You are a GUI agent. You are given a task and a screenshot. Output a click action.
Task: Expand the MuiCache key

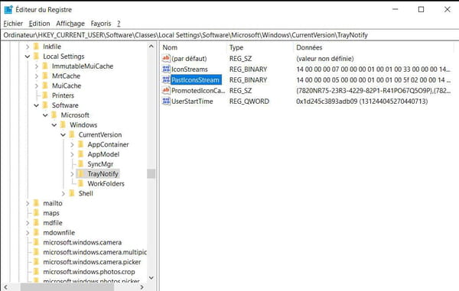(x=36, y=86)
